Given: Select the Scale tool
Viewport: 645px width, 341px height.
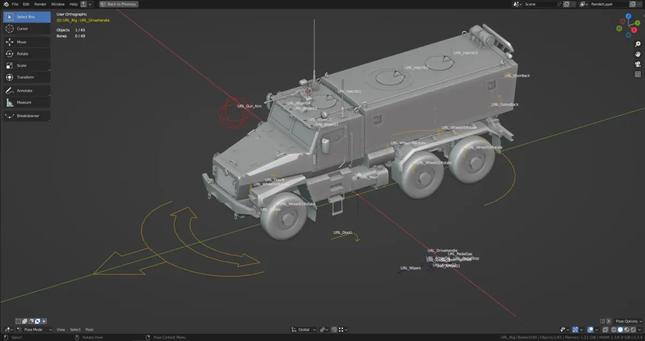Looking at the screenshot, I should point(27,65).
